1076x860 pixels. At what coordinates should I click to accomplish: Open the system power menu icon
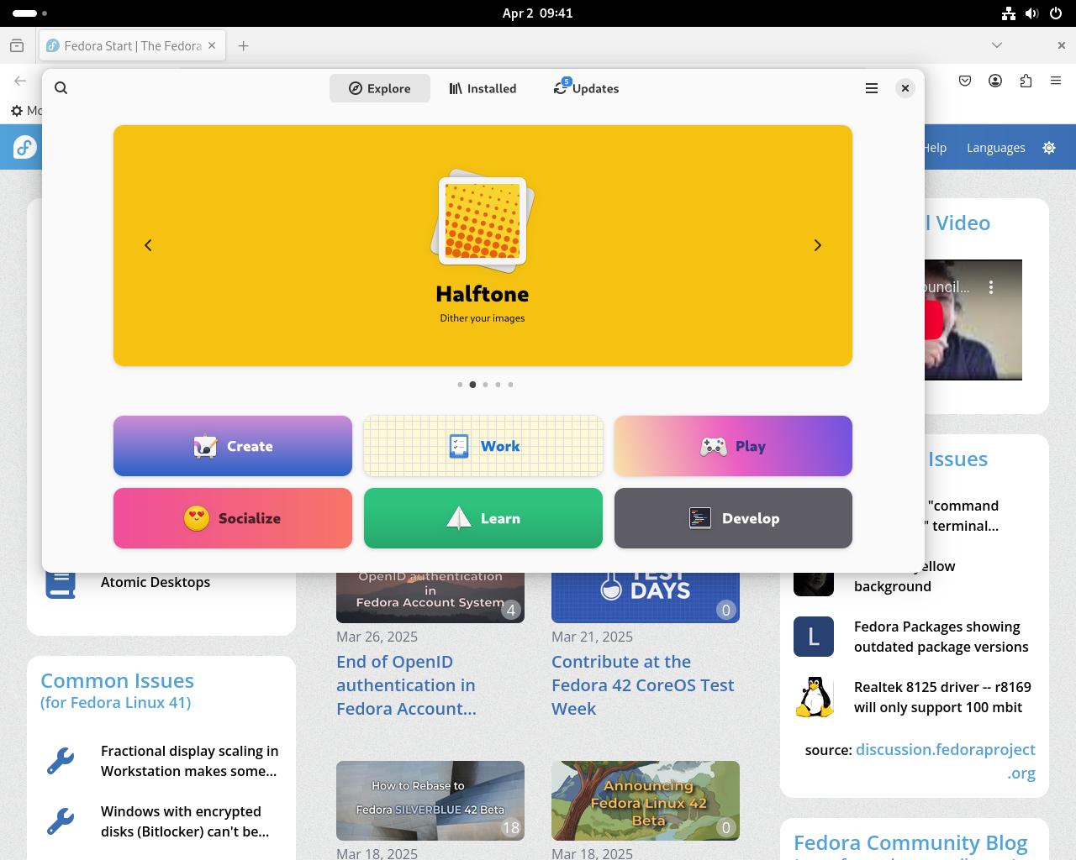coord(1056,13)
